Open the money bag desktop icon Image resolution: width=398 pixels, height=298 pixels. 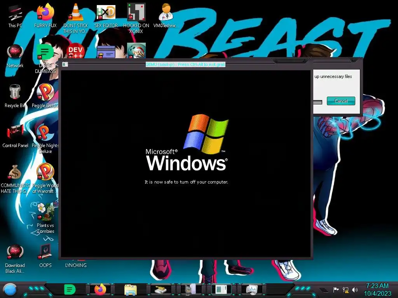(x=15, y=178)
